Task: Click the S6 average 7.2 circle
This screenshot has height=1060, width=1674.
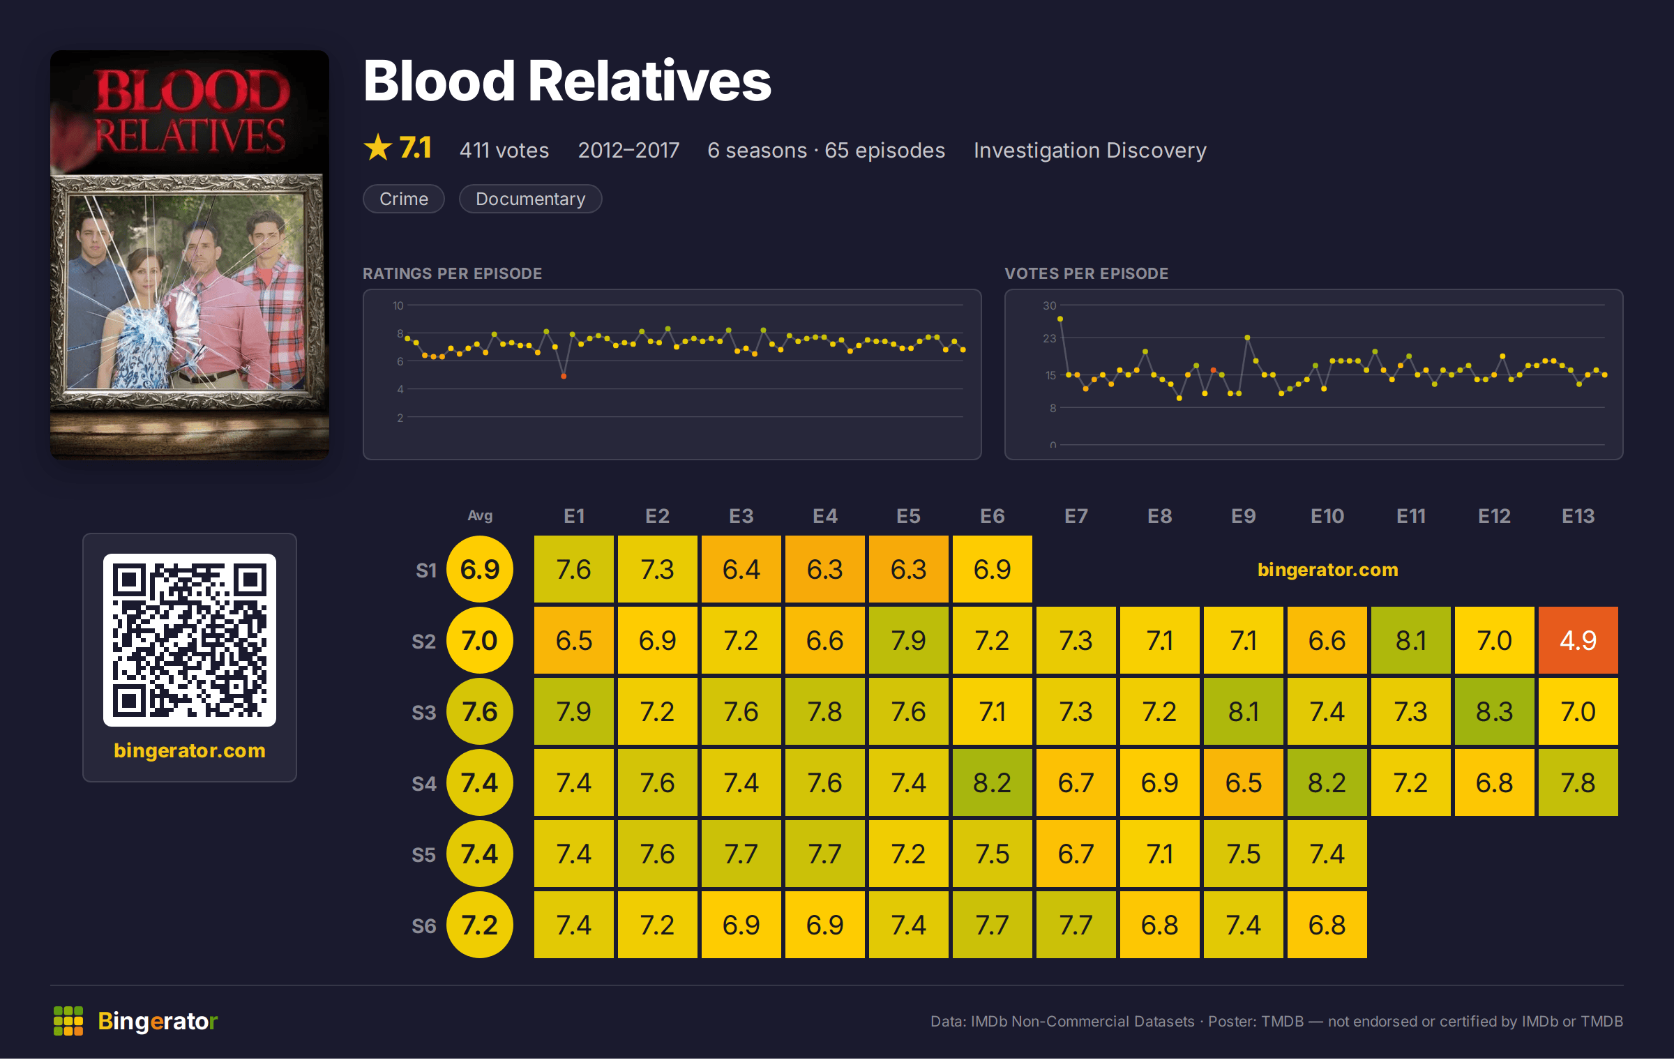Action: pyautogui.click(x=480, y=925)
